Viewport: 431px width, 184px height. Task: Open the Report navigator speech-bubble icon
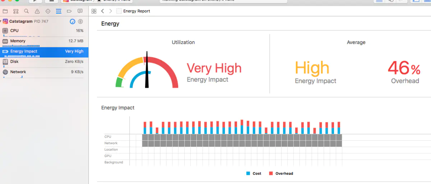pos(80,11)
